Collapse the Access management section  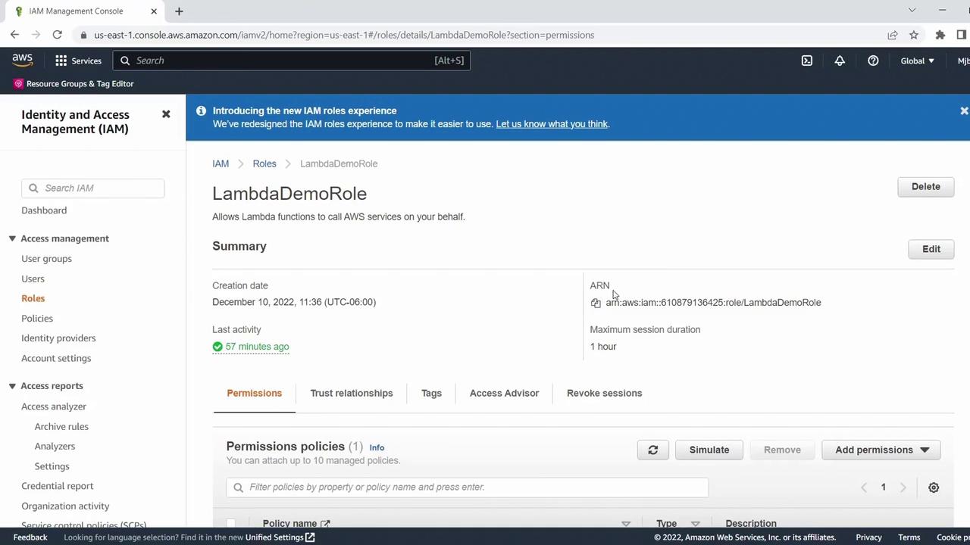click(12, 238)
